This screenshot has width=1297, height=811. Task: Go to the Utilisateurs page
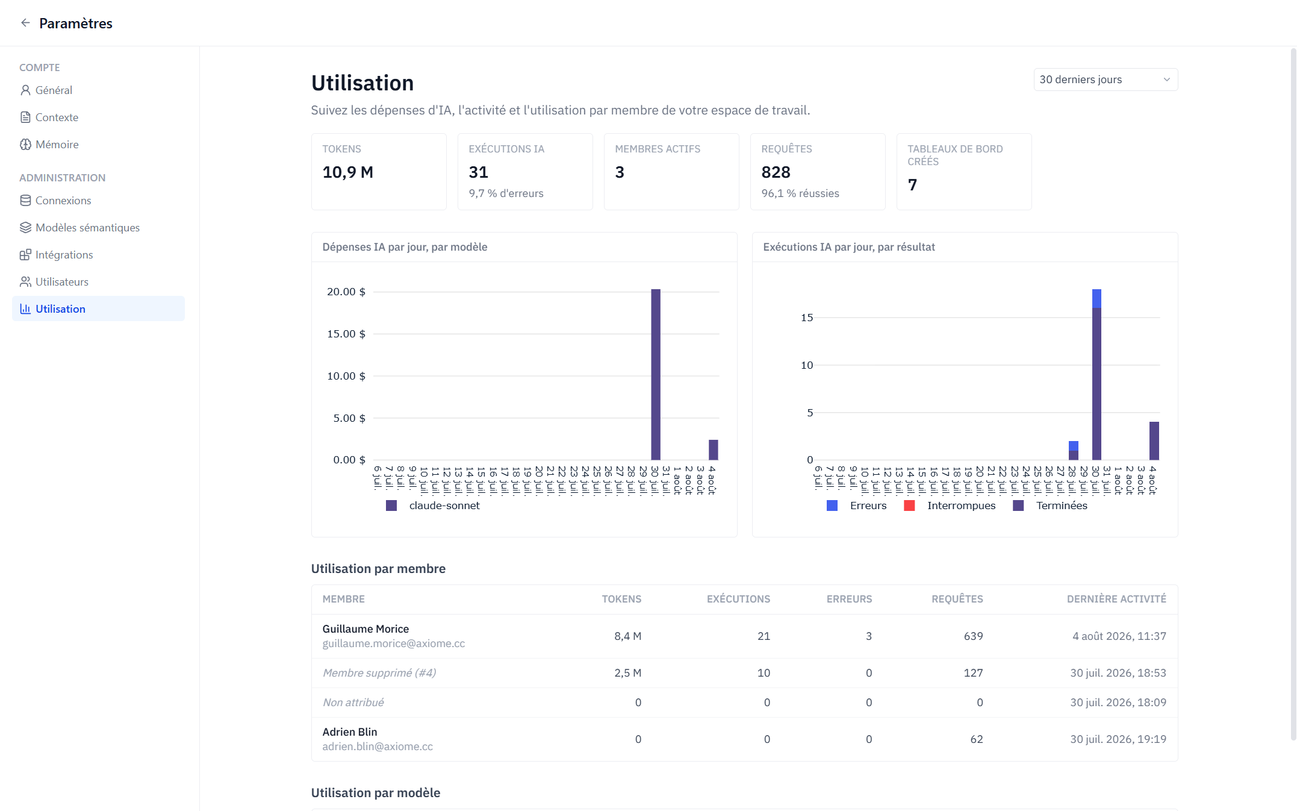pyautogui.click(x=98, y=282)
